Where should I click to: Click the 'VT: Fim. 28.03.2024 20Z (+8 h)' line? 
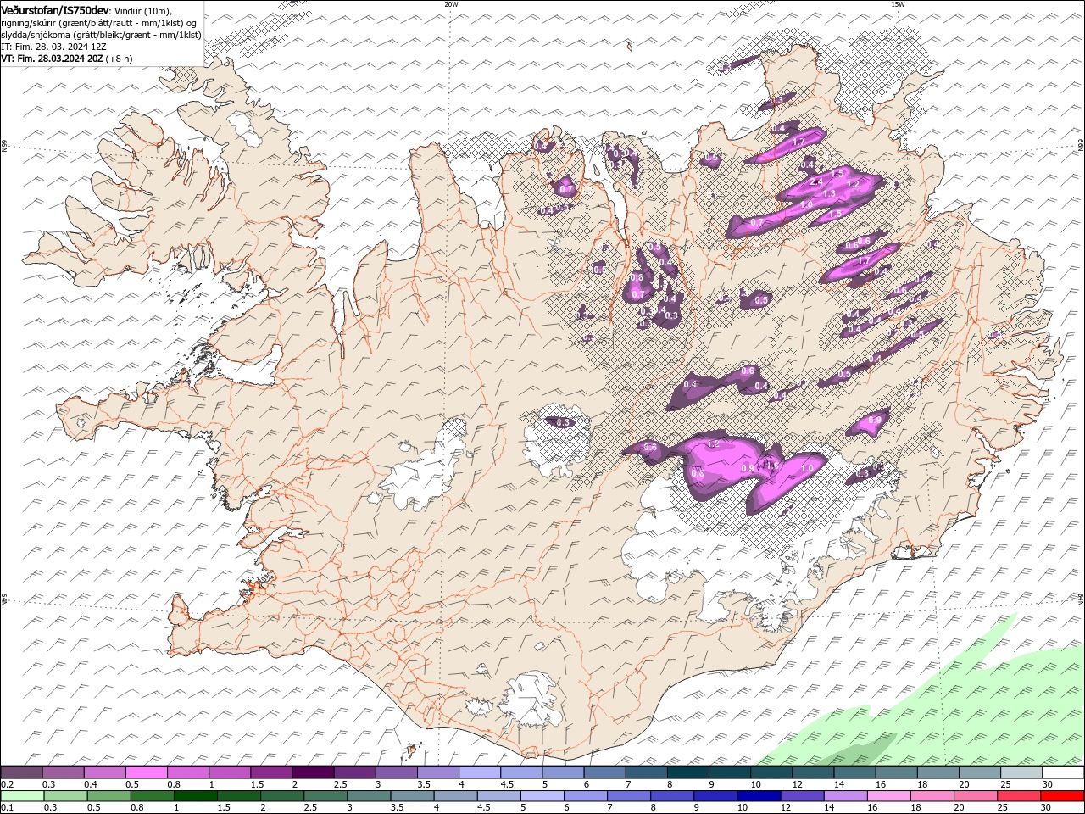(x=67, y=59)
